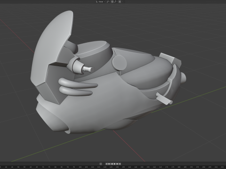Image resolution: width=226 pixels, height=169 pixels.
Task: Play the animation in reverse
Action: pyautogui.click(x=112, y=164)
